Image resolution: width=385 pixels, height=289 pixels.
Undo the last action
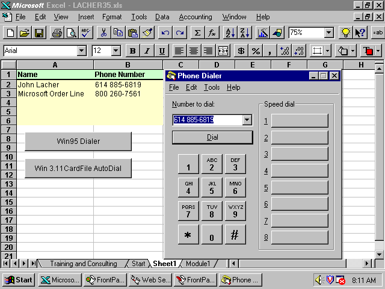point(165,33)
